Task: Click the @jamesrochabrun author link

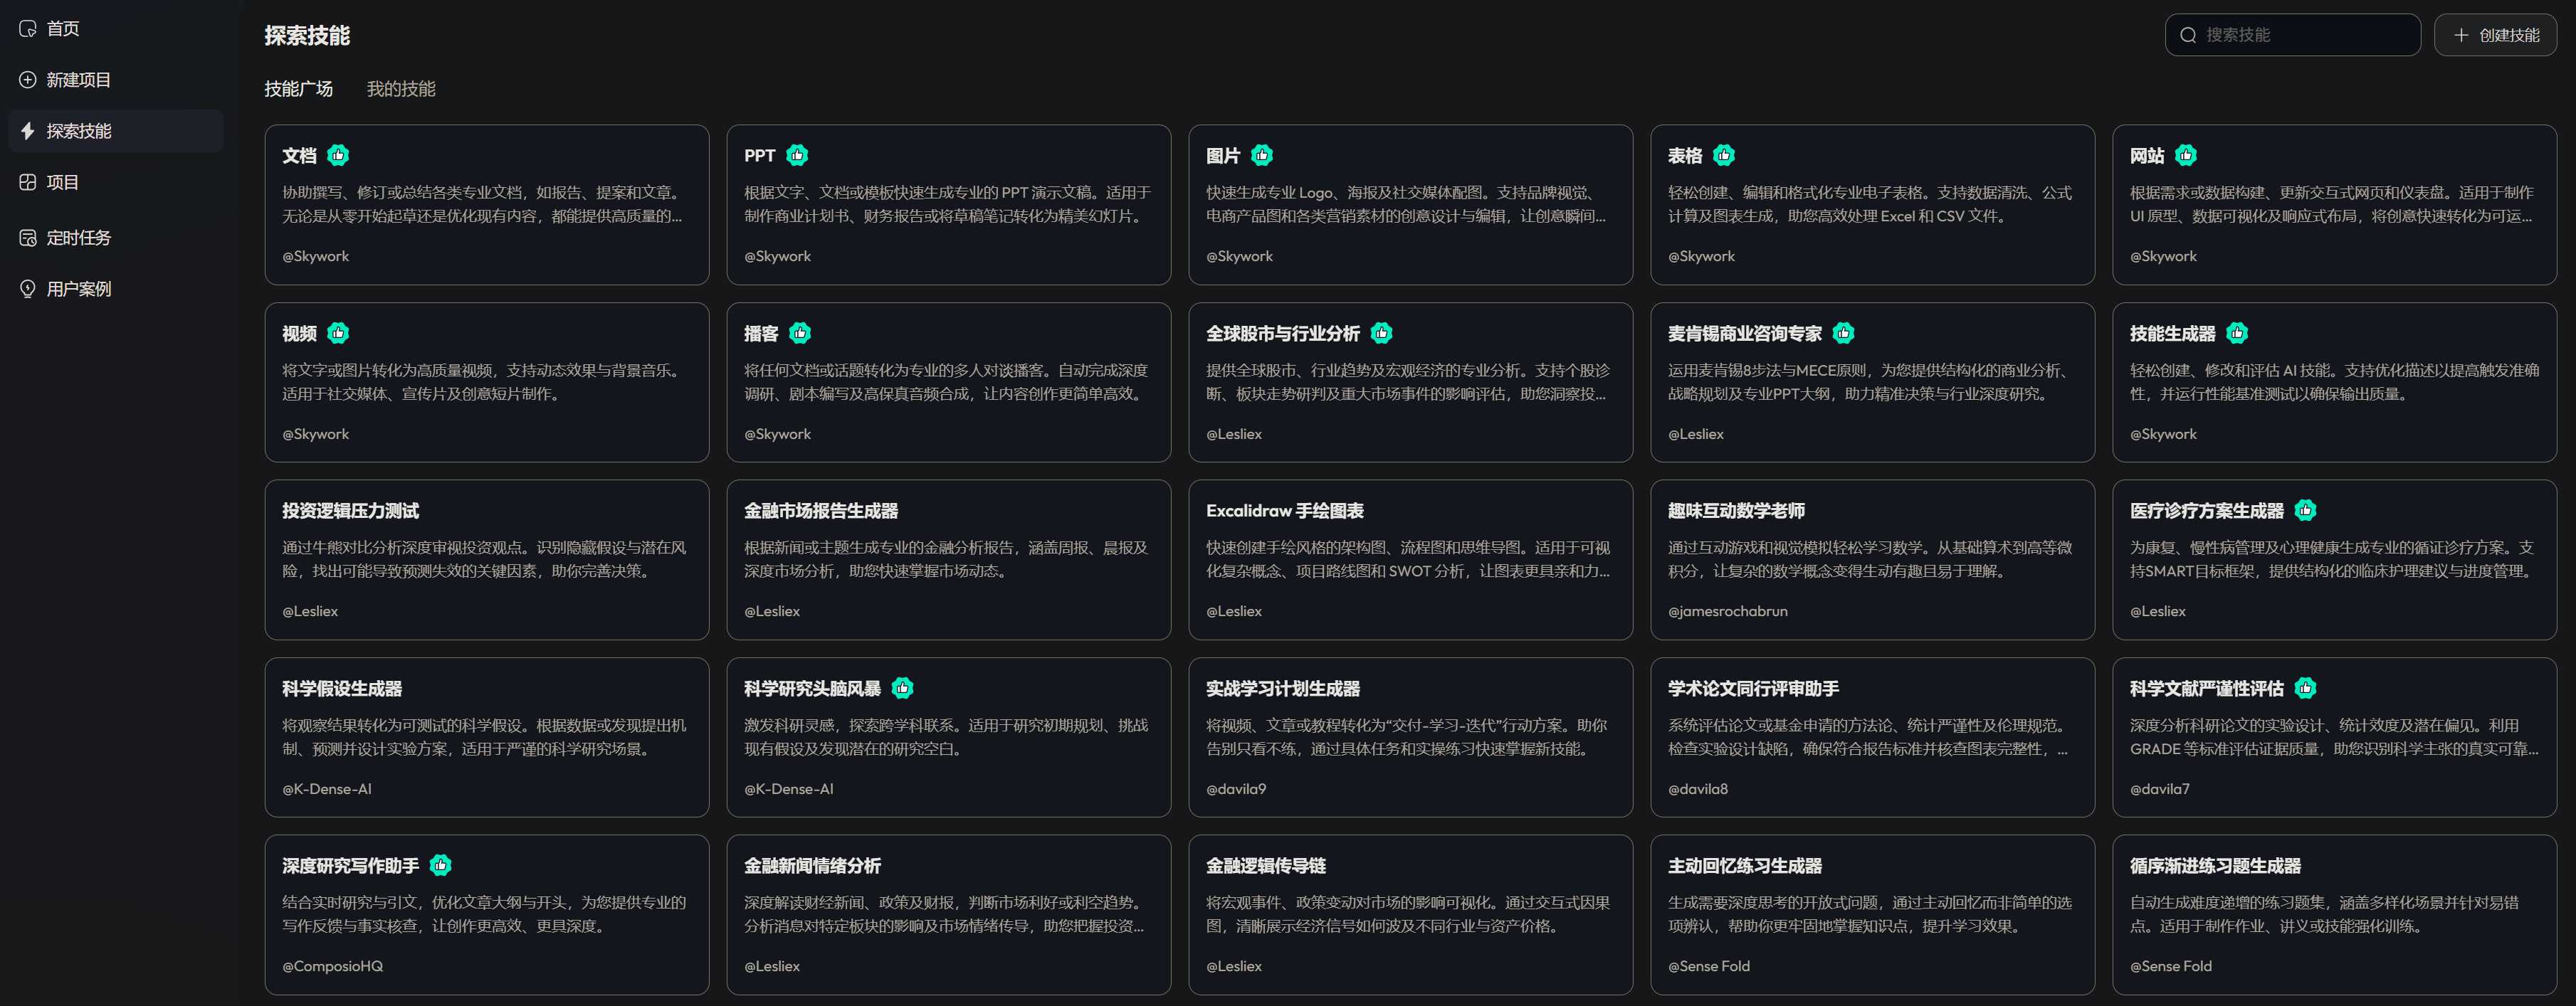Action: [x=1727, y=611]
